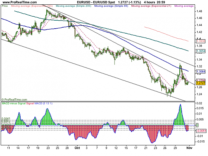
Task: Click the 1.44 price axis label
Action: click(199, 25)
